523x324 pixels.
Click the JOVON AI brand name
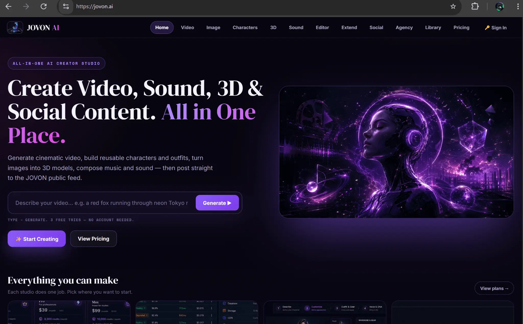pyautogui.click(x=43, y=28)
